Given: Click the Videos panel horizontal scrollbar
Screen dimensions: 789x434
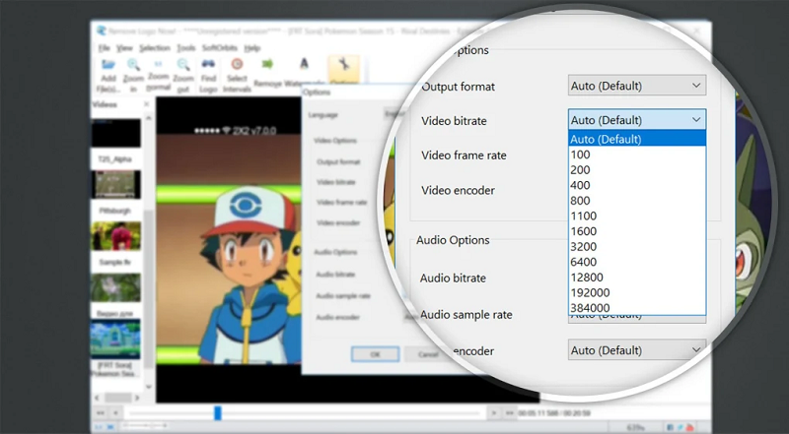Looking at the screenshot, I should 118,398.
